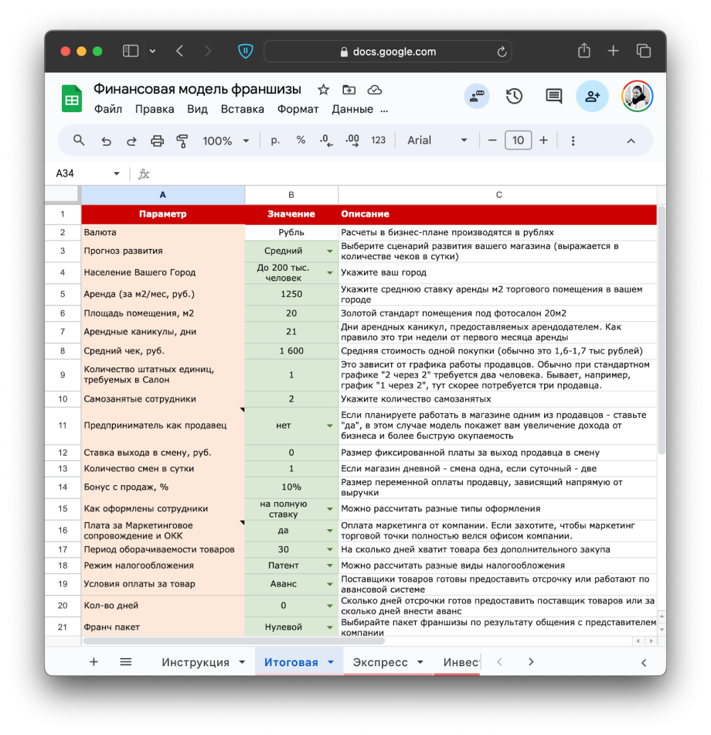Add a new sheet with plus
This screenshot has width=711, height=735.
[94, 661]
